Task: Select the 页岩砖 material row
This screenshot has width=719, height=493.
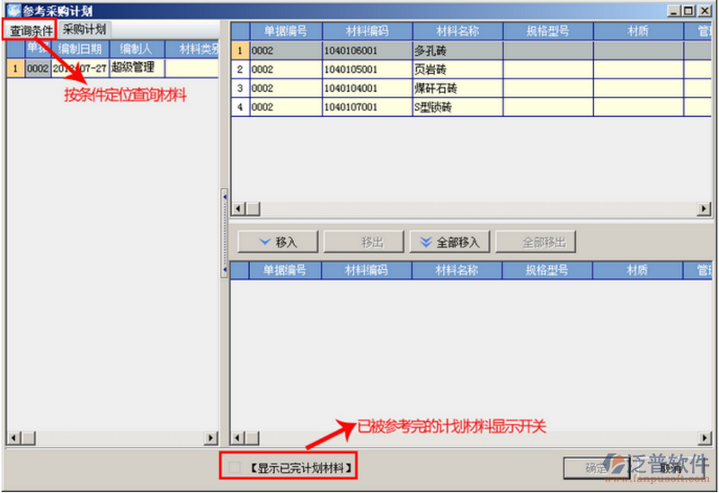Action: 471,69
